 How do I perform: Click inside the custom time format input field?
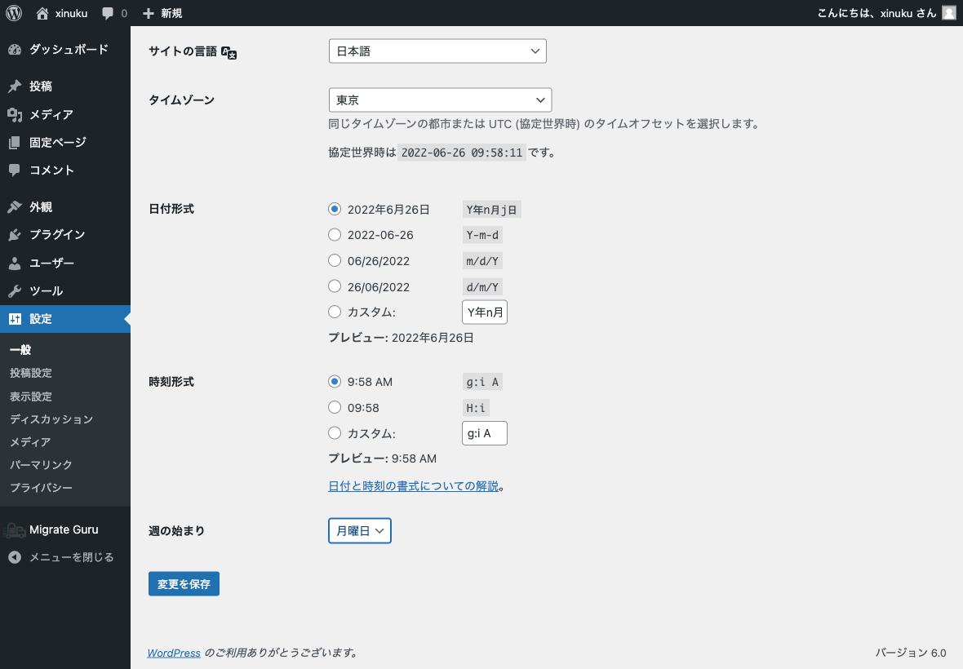(484, 433)
